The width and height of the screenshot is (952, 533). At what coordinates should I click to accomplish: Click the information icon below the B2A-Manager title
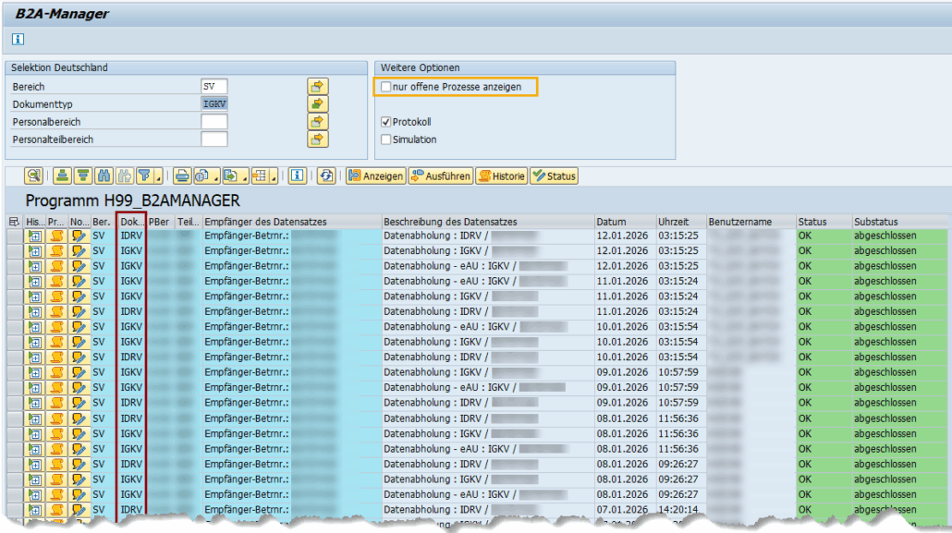18,39
